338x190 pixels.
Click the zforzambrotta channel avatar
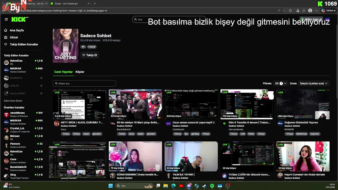[224, 123]
